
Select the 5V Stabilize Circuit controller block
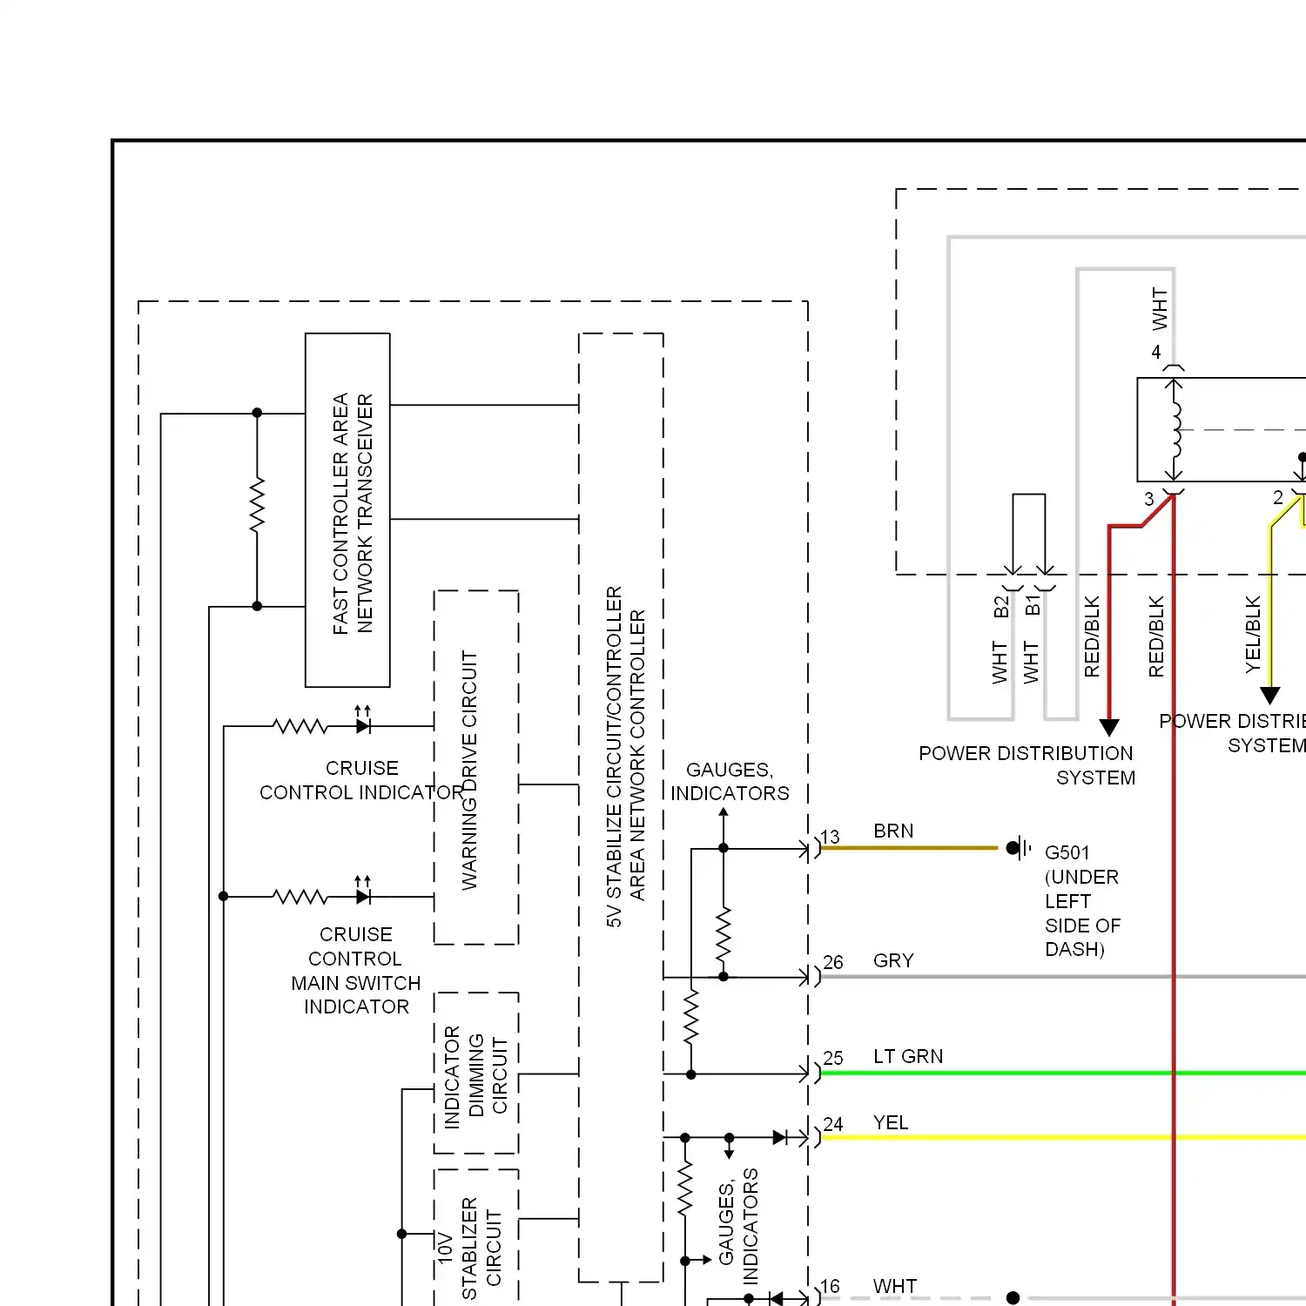point(621,806)
